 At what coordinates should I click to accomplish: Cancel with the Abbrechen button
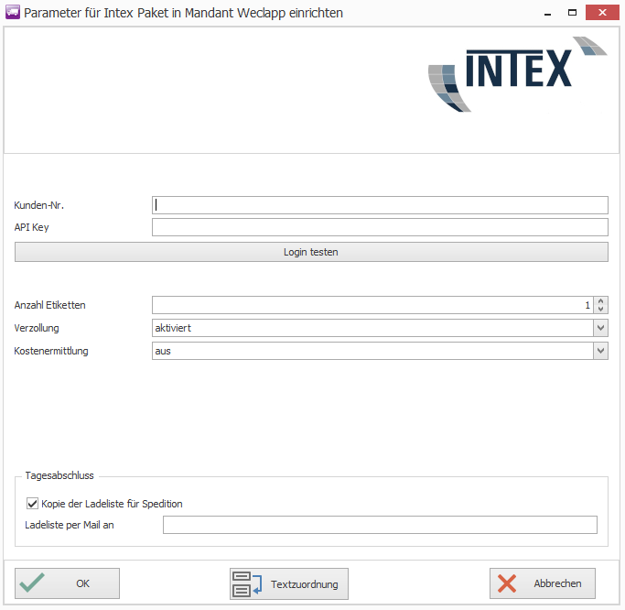point(543,583)
